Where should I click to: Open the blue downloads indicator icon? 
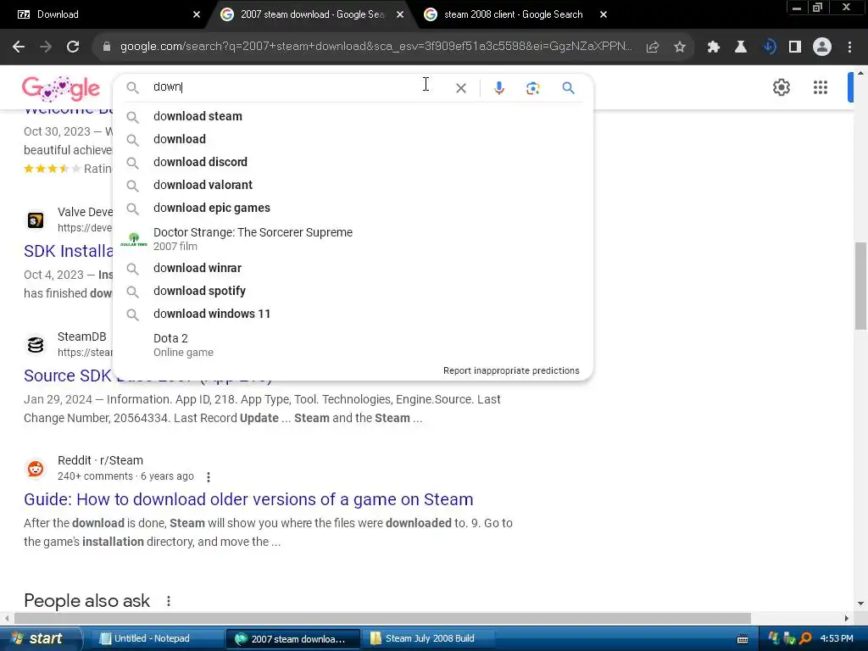pos(769,47)
